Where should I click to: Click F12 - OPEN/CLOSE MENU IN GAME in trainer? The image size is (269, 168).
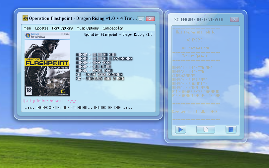100,79
